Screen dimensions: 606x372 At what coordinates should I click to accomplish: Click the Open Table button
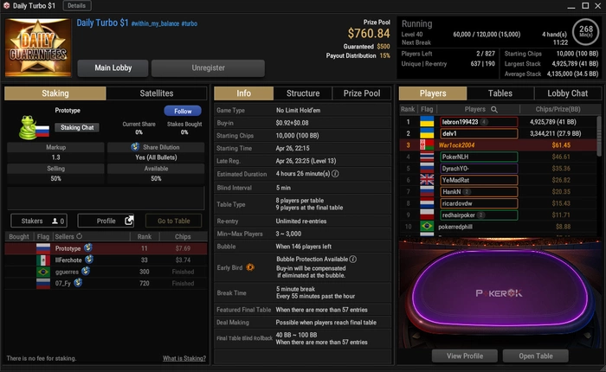(x=536, y=356)
